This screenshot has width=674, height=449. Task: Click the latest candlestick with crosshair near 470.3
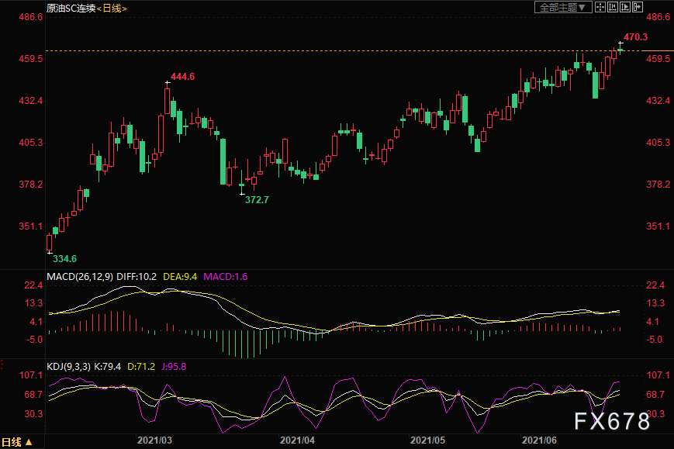pos(620,50)
